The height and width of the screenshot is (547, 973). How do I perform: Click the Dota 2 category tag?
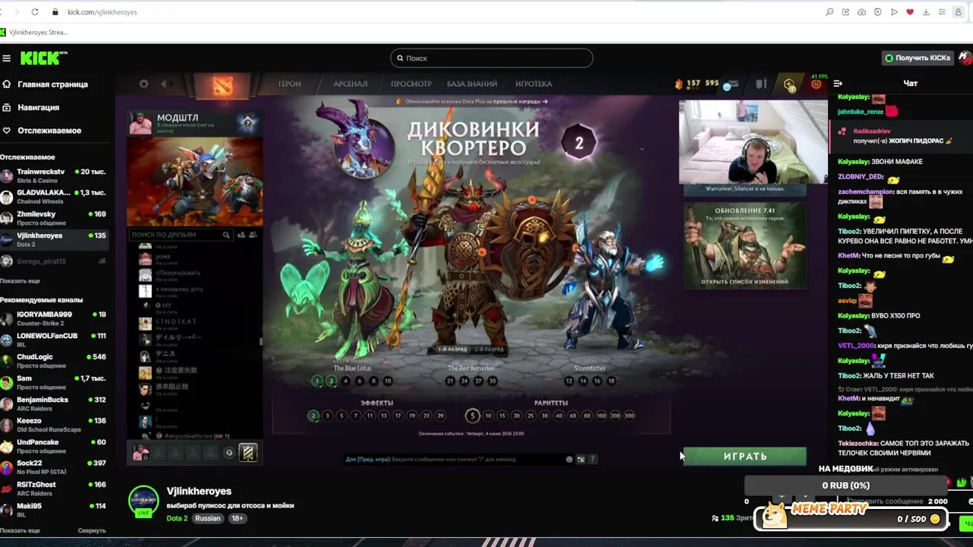coord(177,518)
